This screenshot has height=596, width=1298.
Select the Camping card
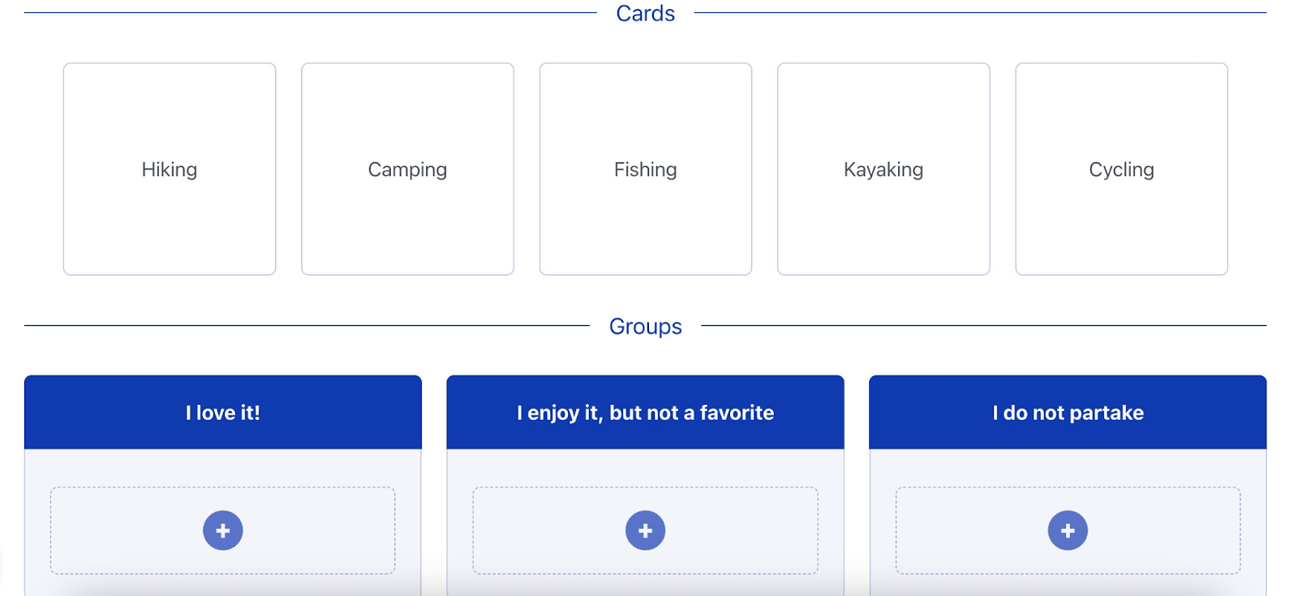[407, 169]
